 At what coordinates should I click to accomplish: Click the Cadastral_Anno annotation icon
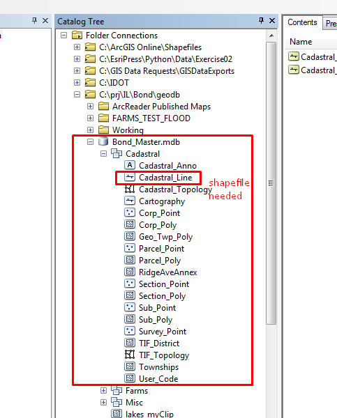coord(130,165)
